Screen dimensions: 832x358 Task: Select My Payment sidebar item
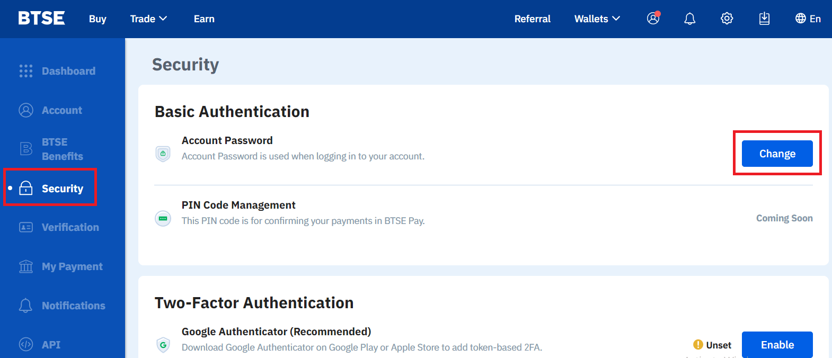pos(72,266)
